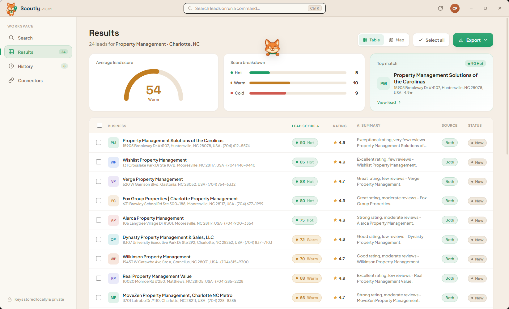Click the average lead score gauge showing 54
The image size is (509, 309).
(154, 85)
